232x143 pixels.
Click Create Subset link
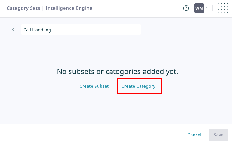click(94, 86)
